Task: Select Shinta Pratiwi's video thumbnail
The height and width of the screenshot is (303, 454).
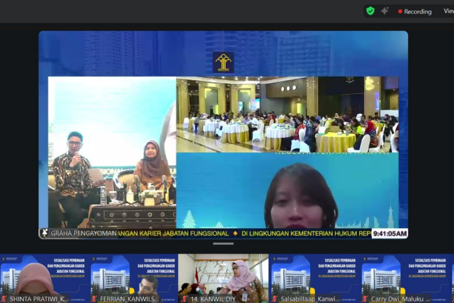Action: (44, 276)
